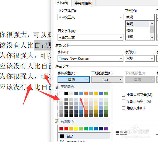The image size is (158, 142).
Task: Pick the light blue standard color
Action: pyautogui.click(x=91, y=129)
